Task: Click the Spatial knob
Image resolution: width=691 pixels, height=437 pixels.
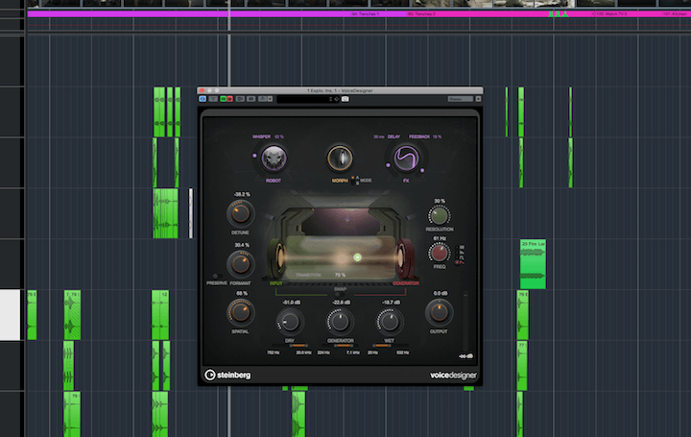Action: (240, 312)
